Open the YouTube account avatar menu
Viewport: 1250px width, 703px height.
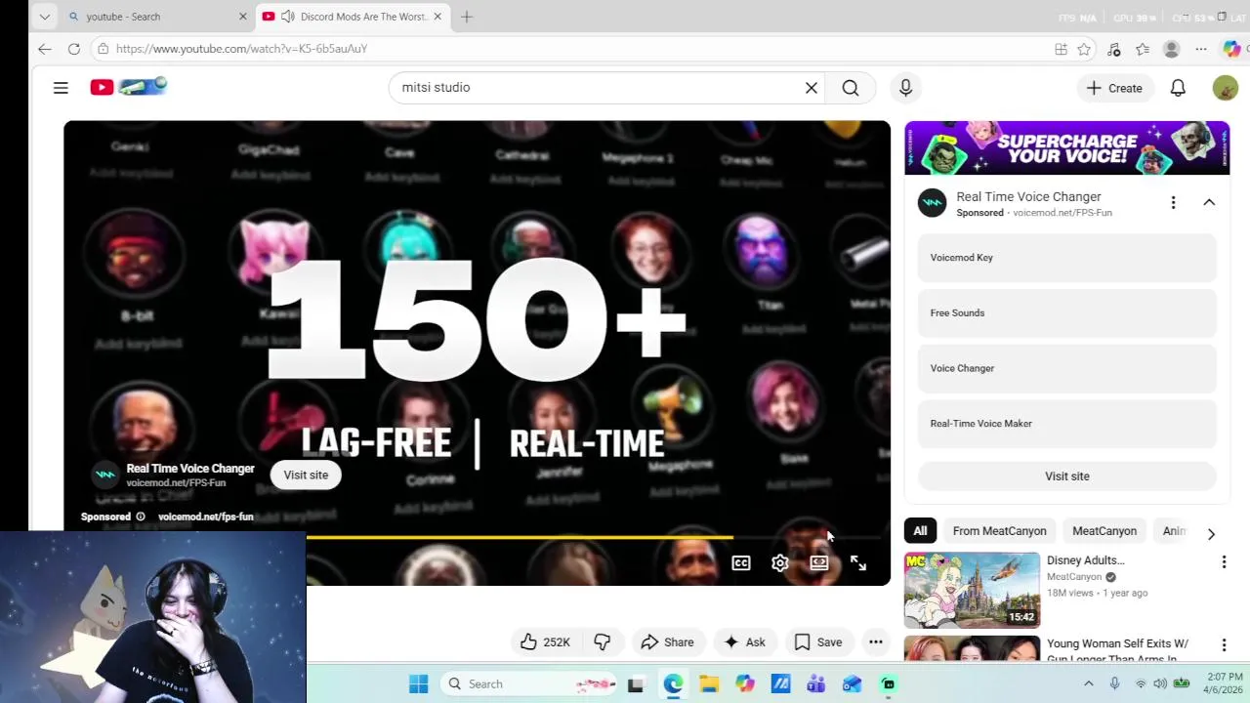pos(1225,88)
